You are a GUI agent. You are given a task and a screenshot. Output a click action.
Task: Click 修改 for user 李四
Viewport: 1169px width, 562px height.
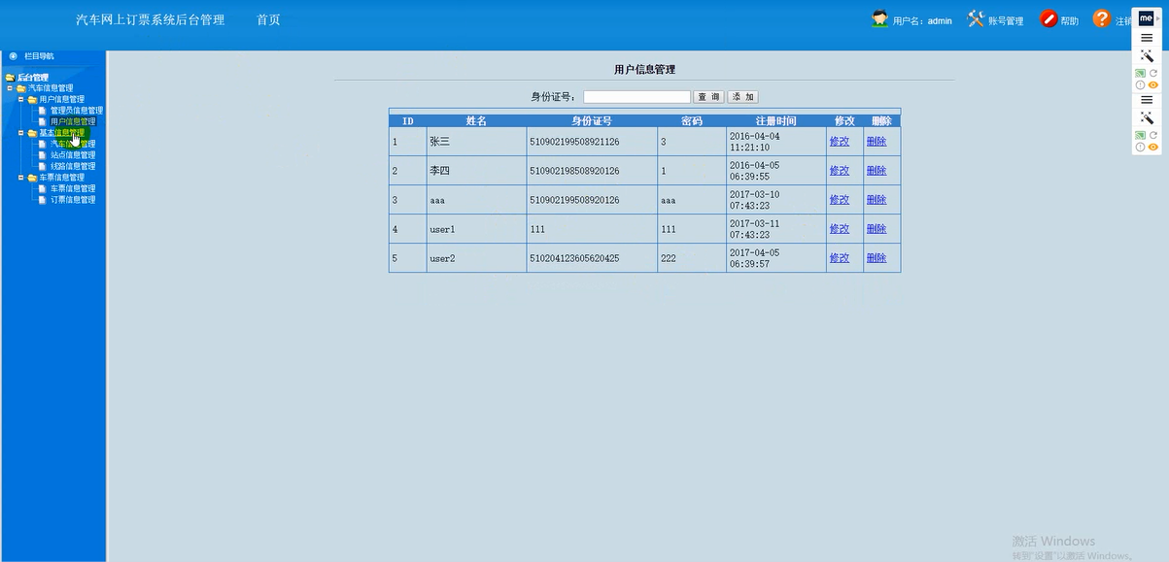point(840,171)
